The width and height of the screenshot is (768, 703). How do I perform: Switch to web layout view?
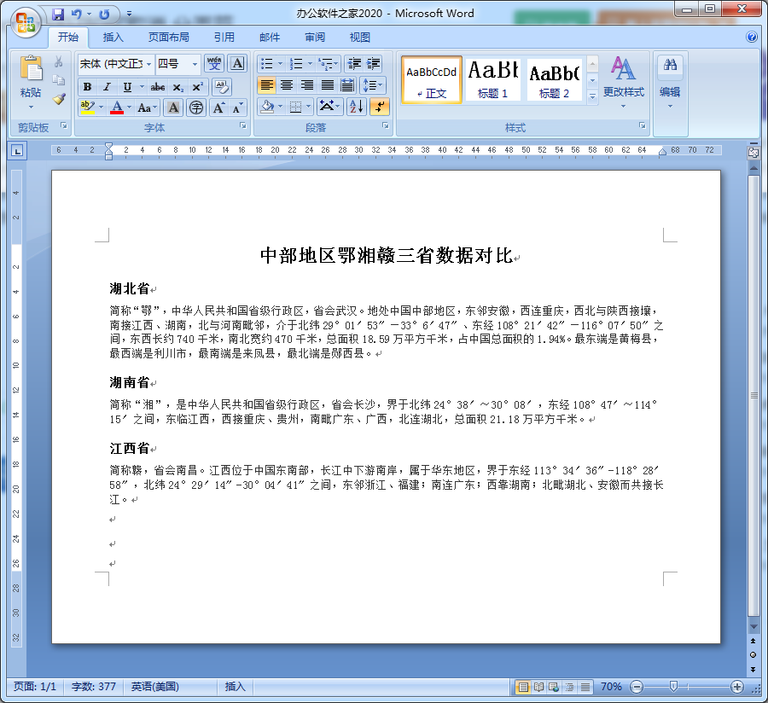(x=554, y=687)
